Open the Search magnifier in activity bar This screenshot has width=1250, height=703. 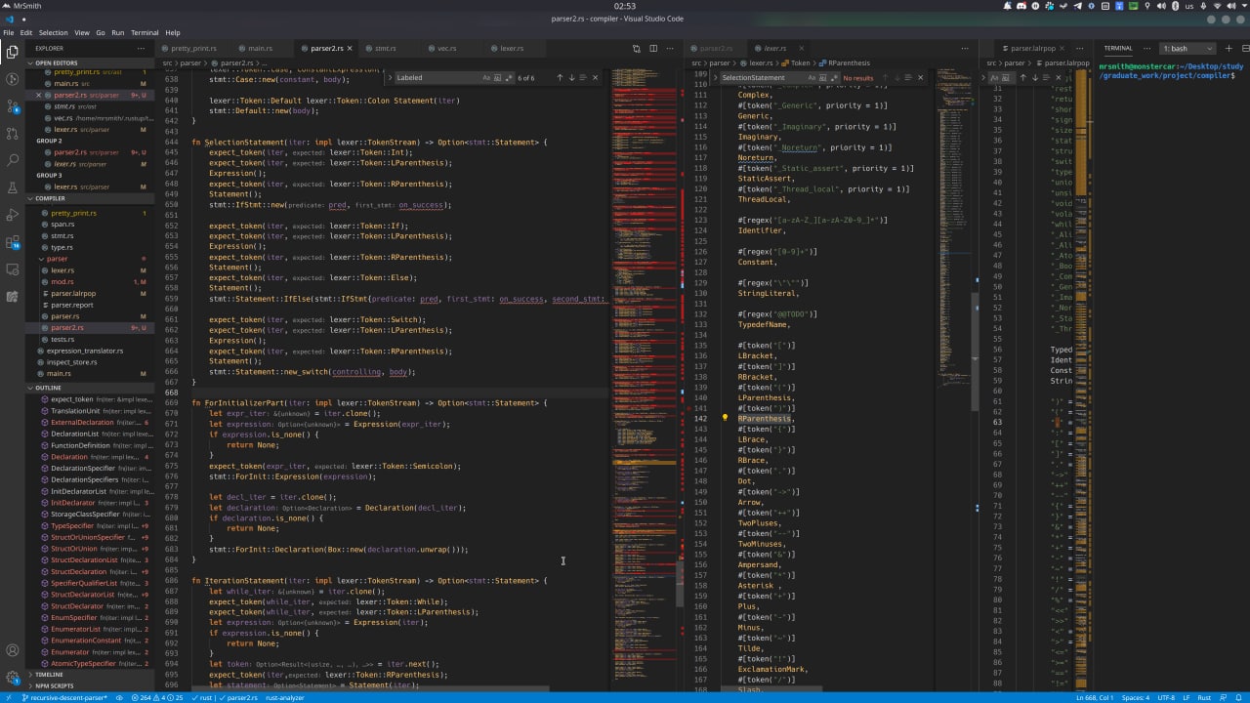tap(12, 159)
